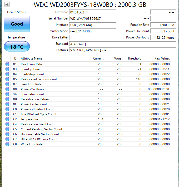This screenshot has height=187, width=179.
Task: Click the status orb for UltraDMA CRC Error Count
Action: pyautogui.click(x=7, y=139)
